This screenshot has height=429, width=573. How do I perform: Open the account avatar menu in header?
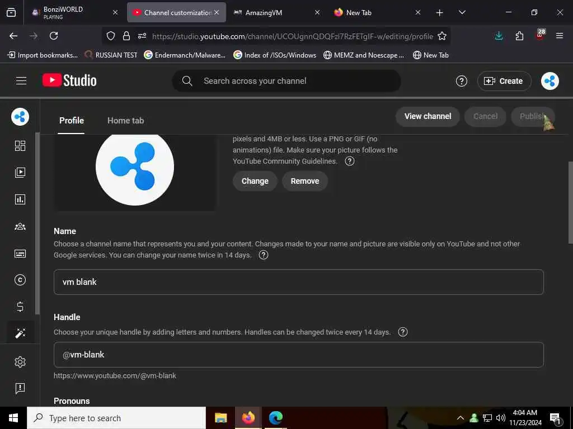tap(549, 81)
